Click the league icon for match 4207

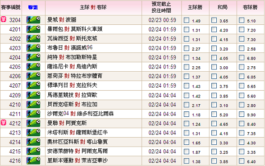tap(33, 85)
